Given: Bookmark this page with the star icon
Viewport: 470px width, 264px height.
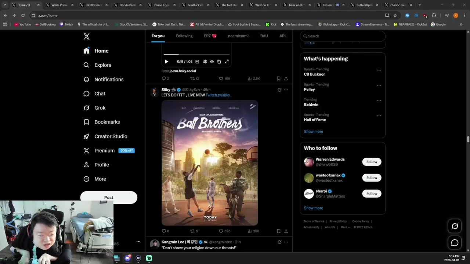Looking at the screenshot, I should pyautogui.click(x=395, y=15).
